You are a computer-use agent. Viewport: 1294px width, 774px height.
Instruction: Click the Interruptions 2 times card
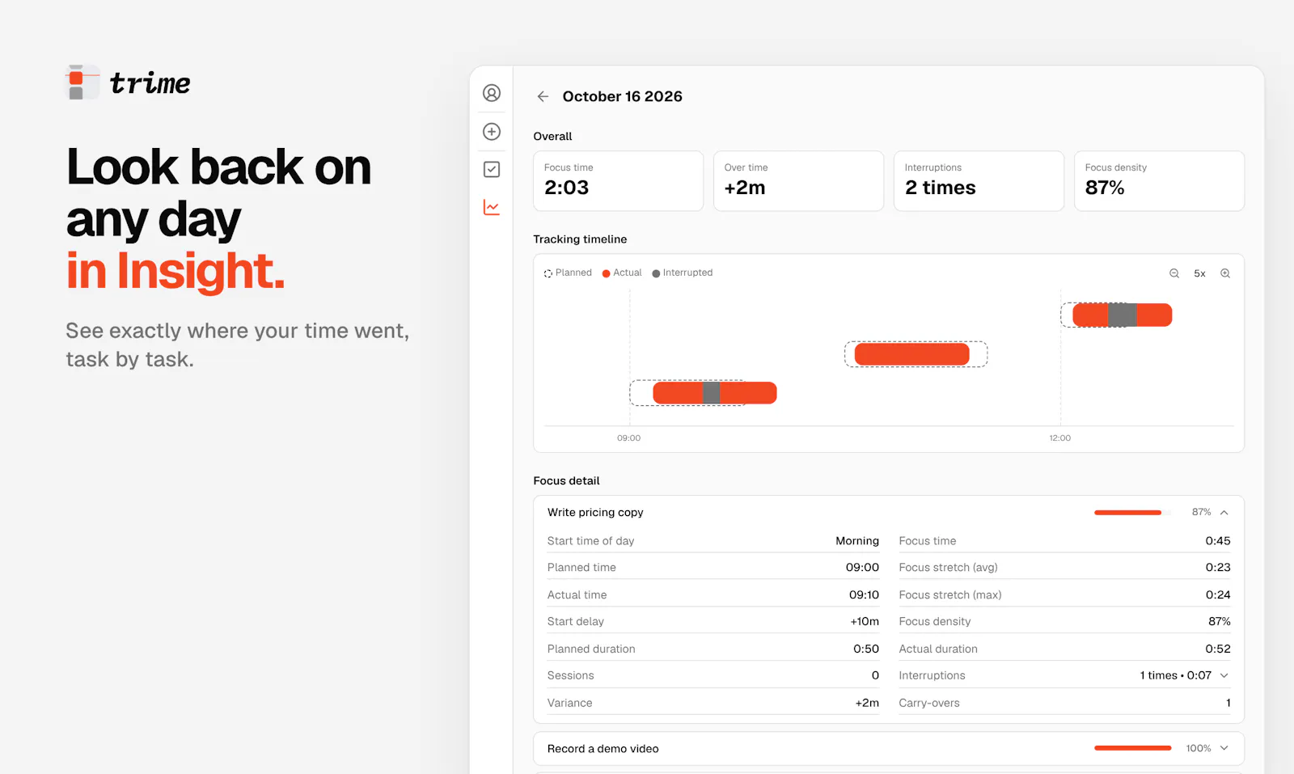[979, 181]
